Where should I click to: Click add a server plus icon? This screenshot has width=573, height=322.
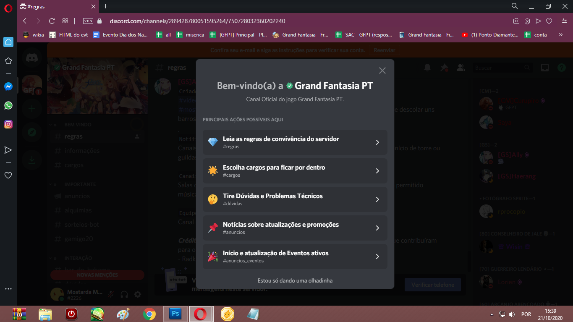(32, 109)
